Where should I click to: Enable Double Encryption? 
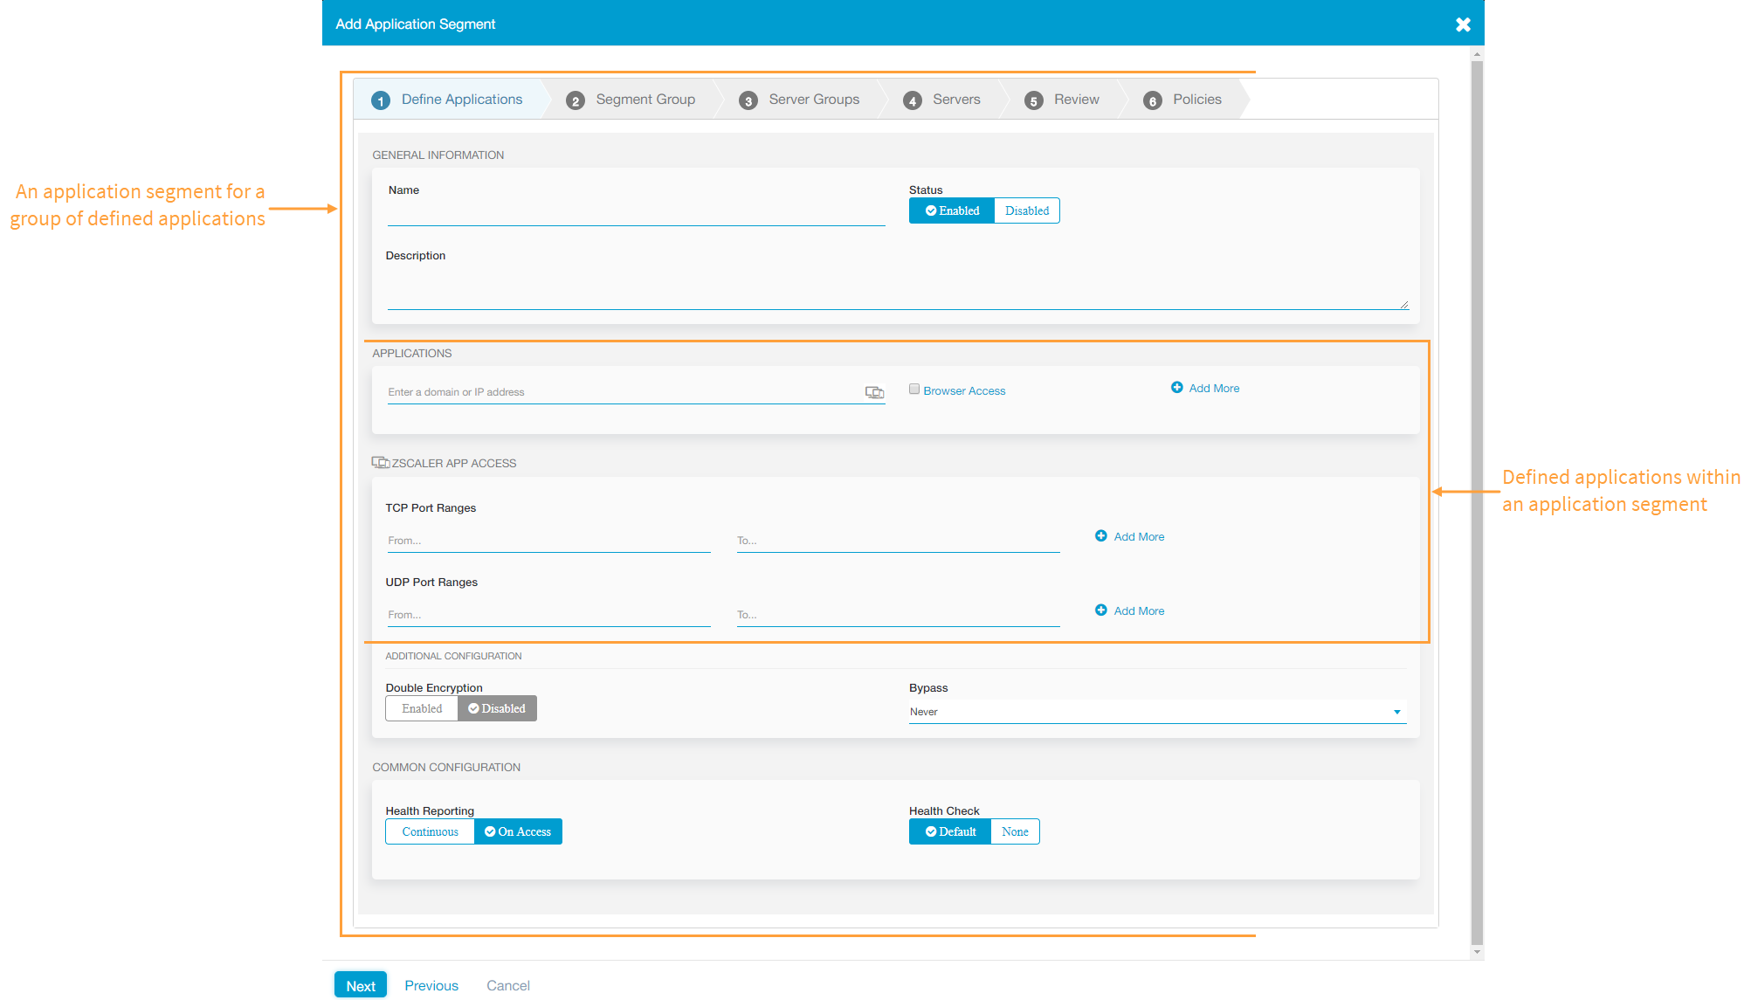coord(422,708)
